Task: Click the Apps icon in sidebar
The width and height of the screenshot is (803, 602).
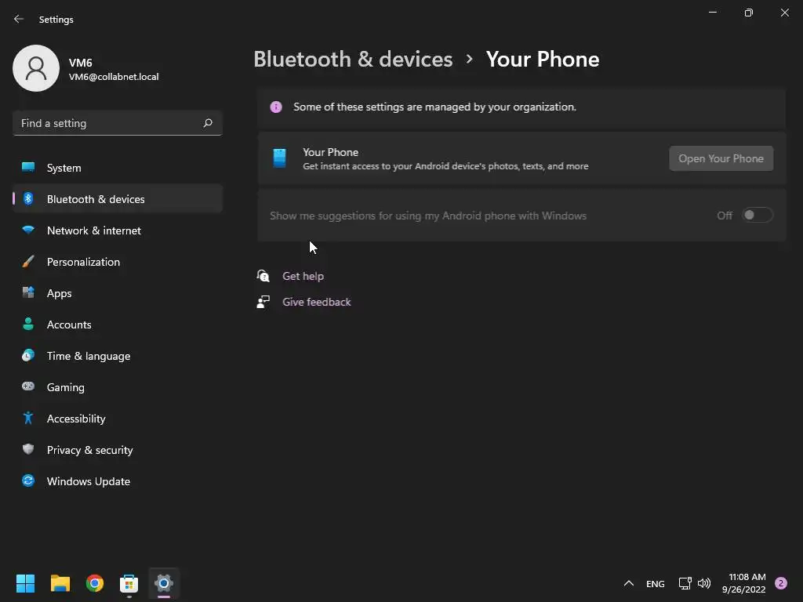Action: click(28, 293)
